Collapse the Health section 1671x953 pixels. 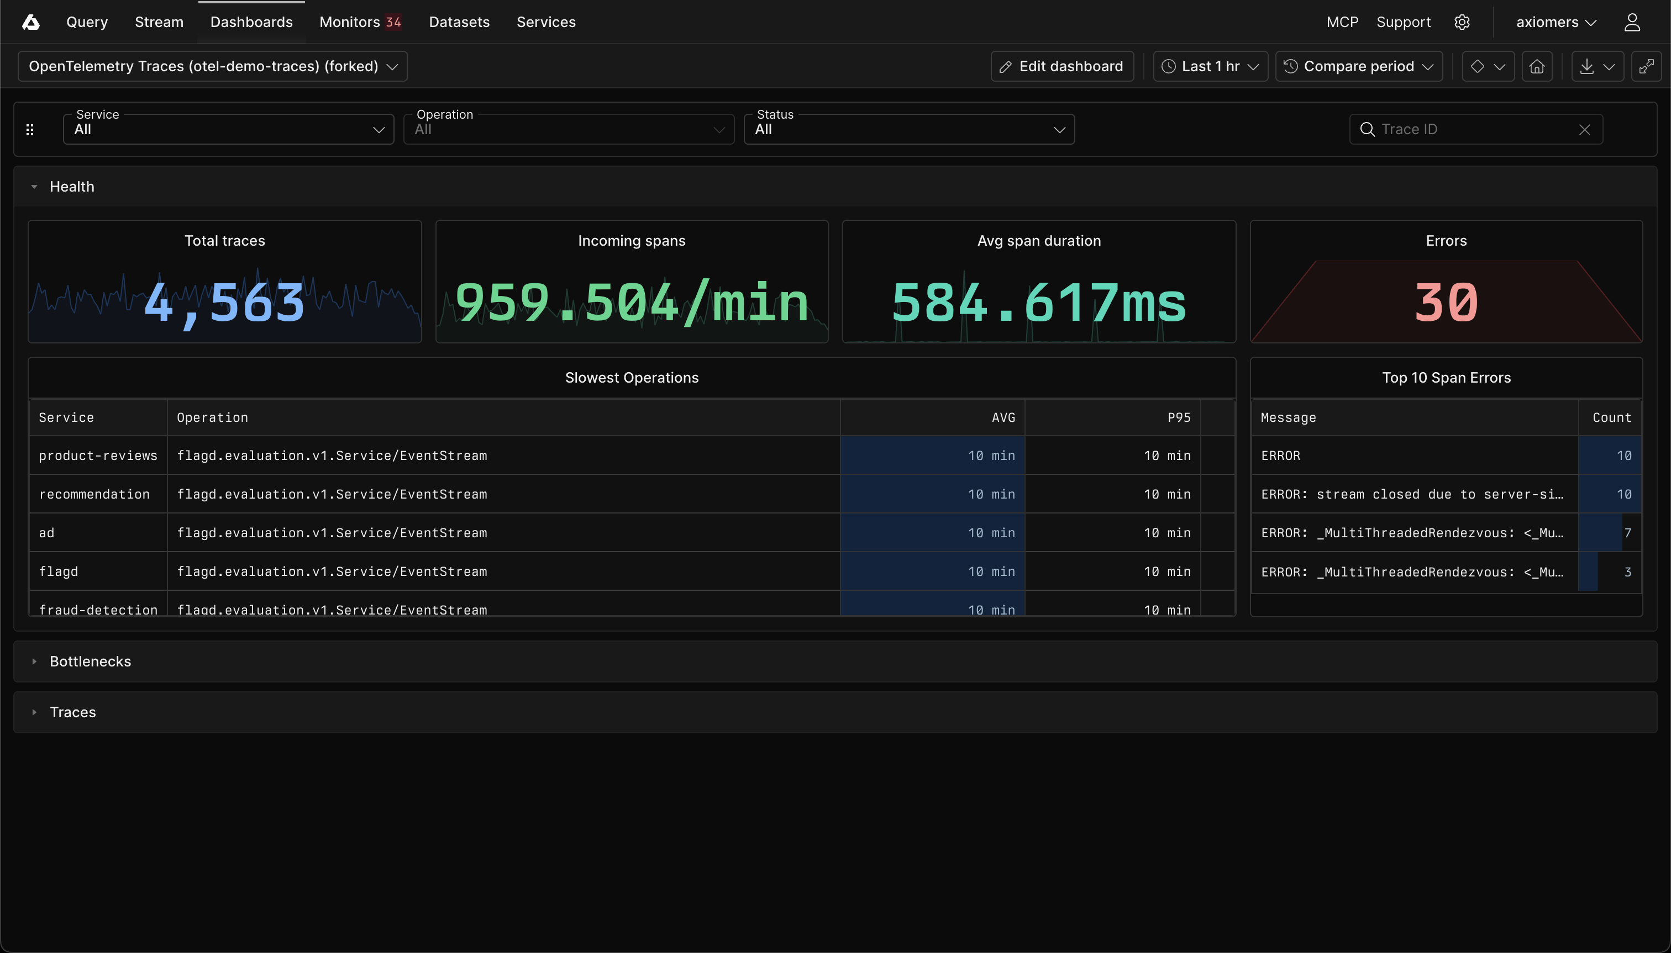click(x=34, y=187)
